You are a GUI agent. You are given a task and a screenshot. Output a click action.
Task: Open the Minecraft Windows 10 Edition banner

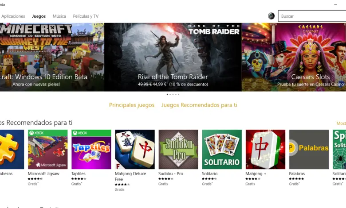(52, 57)
